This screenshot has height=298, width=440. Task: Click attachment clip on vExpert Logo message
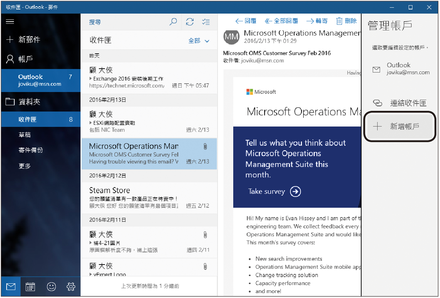click(205, 267)
